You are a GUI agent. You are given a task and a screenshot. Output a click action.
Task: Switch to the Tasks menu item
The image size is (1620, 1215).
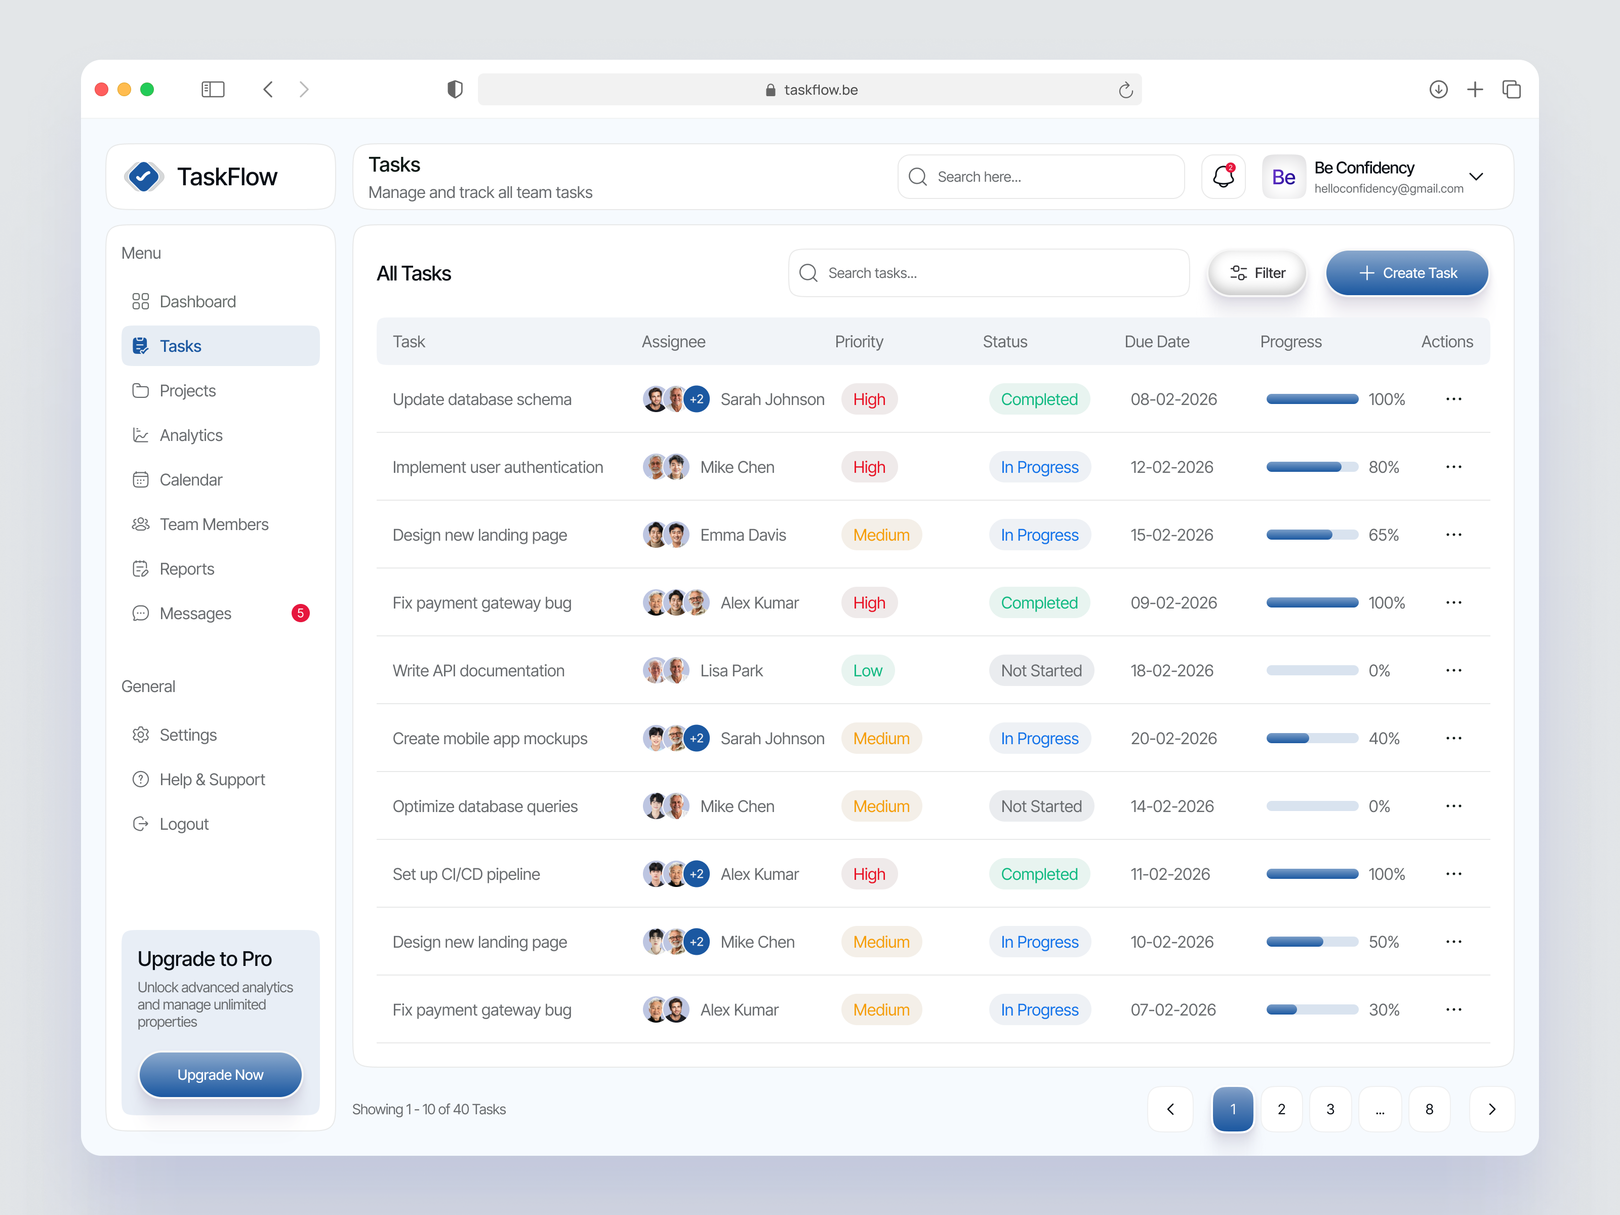click(x=180, y=345)
